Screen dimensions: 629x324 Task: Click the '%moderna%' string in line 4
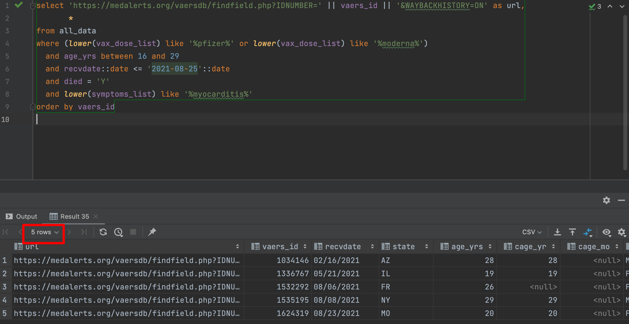[398, 43]
